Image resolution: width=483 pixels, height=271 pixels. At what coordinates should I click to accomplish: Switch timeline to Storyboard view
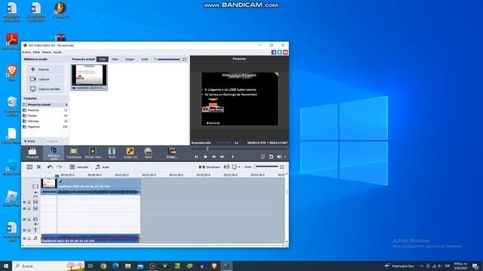pos(210,167)
